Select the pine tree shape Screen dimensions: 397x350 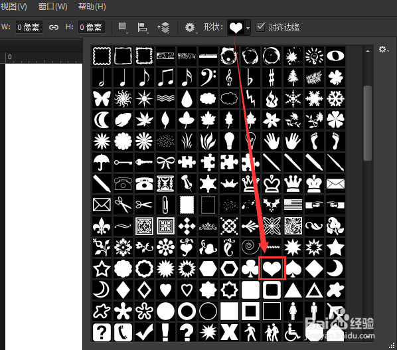click(x=293, y=77)
